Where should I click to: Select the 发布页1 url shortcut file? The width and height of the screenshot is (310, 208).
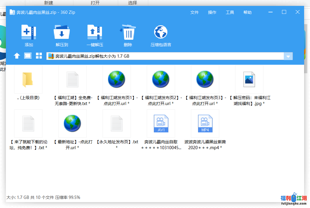(x=117, y=80)
